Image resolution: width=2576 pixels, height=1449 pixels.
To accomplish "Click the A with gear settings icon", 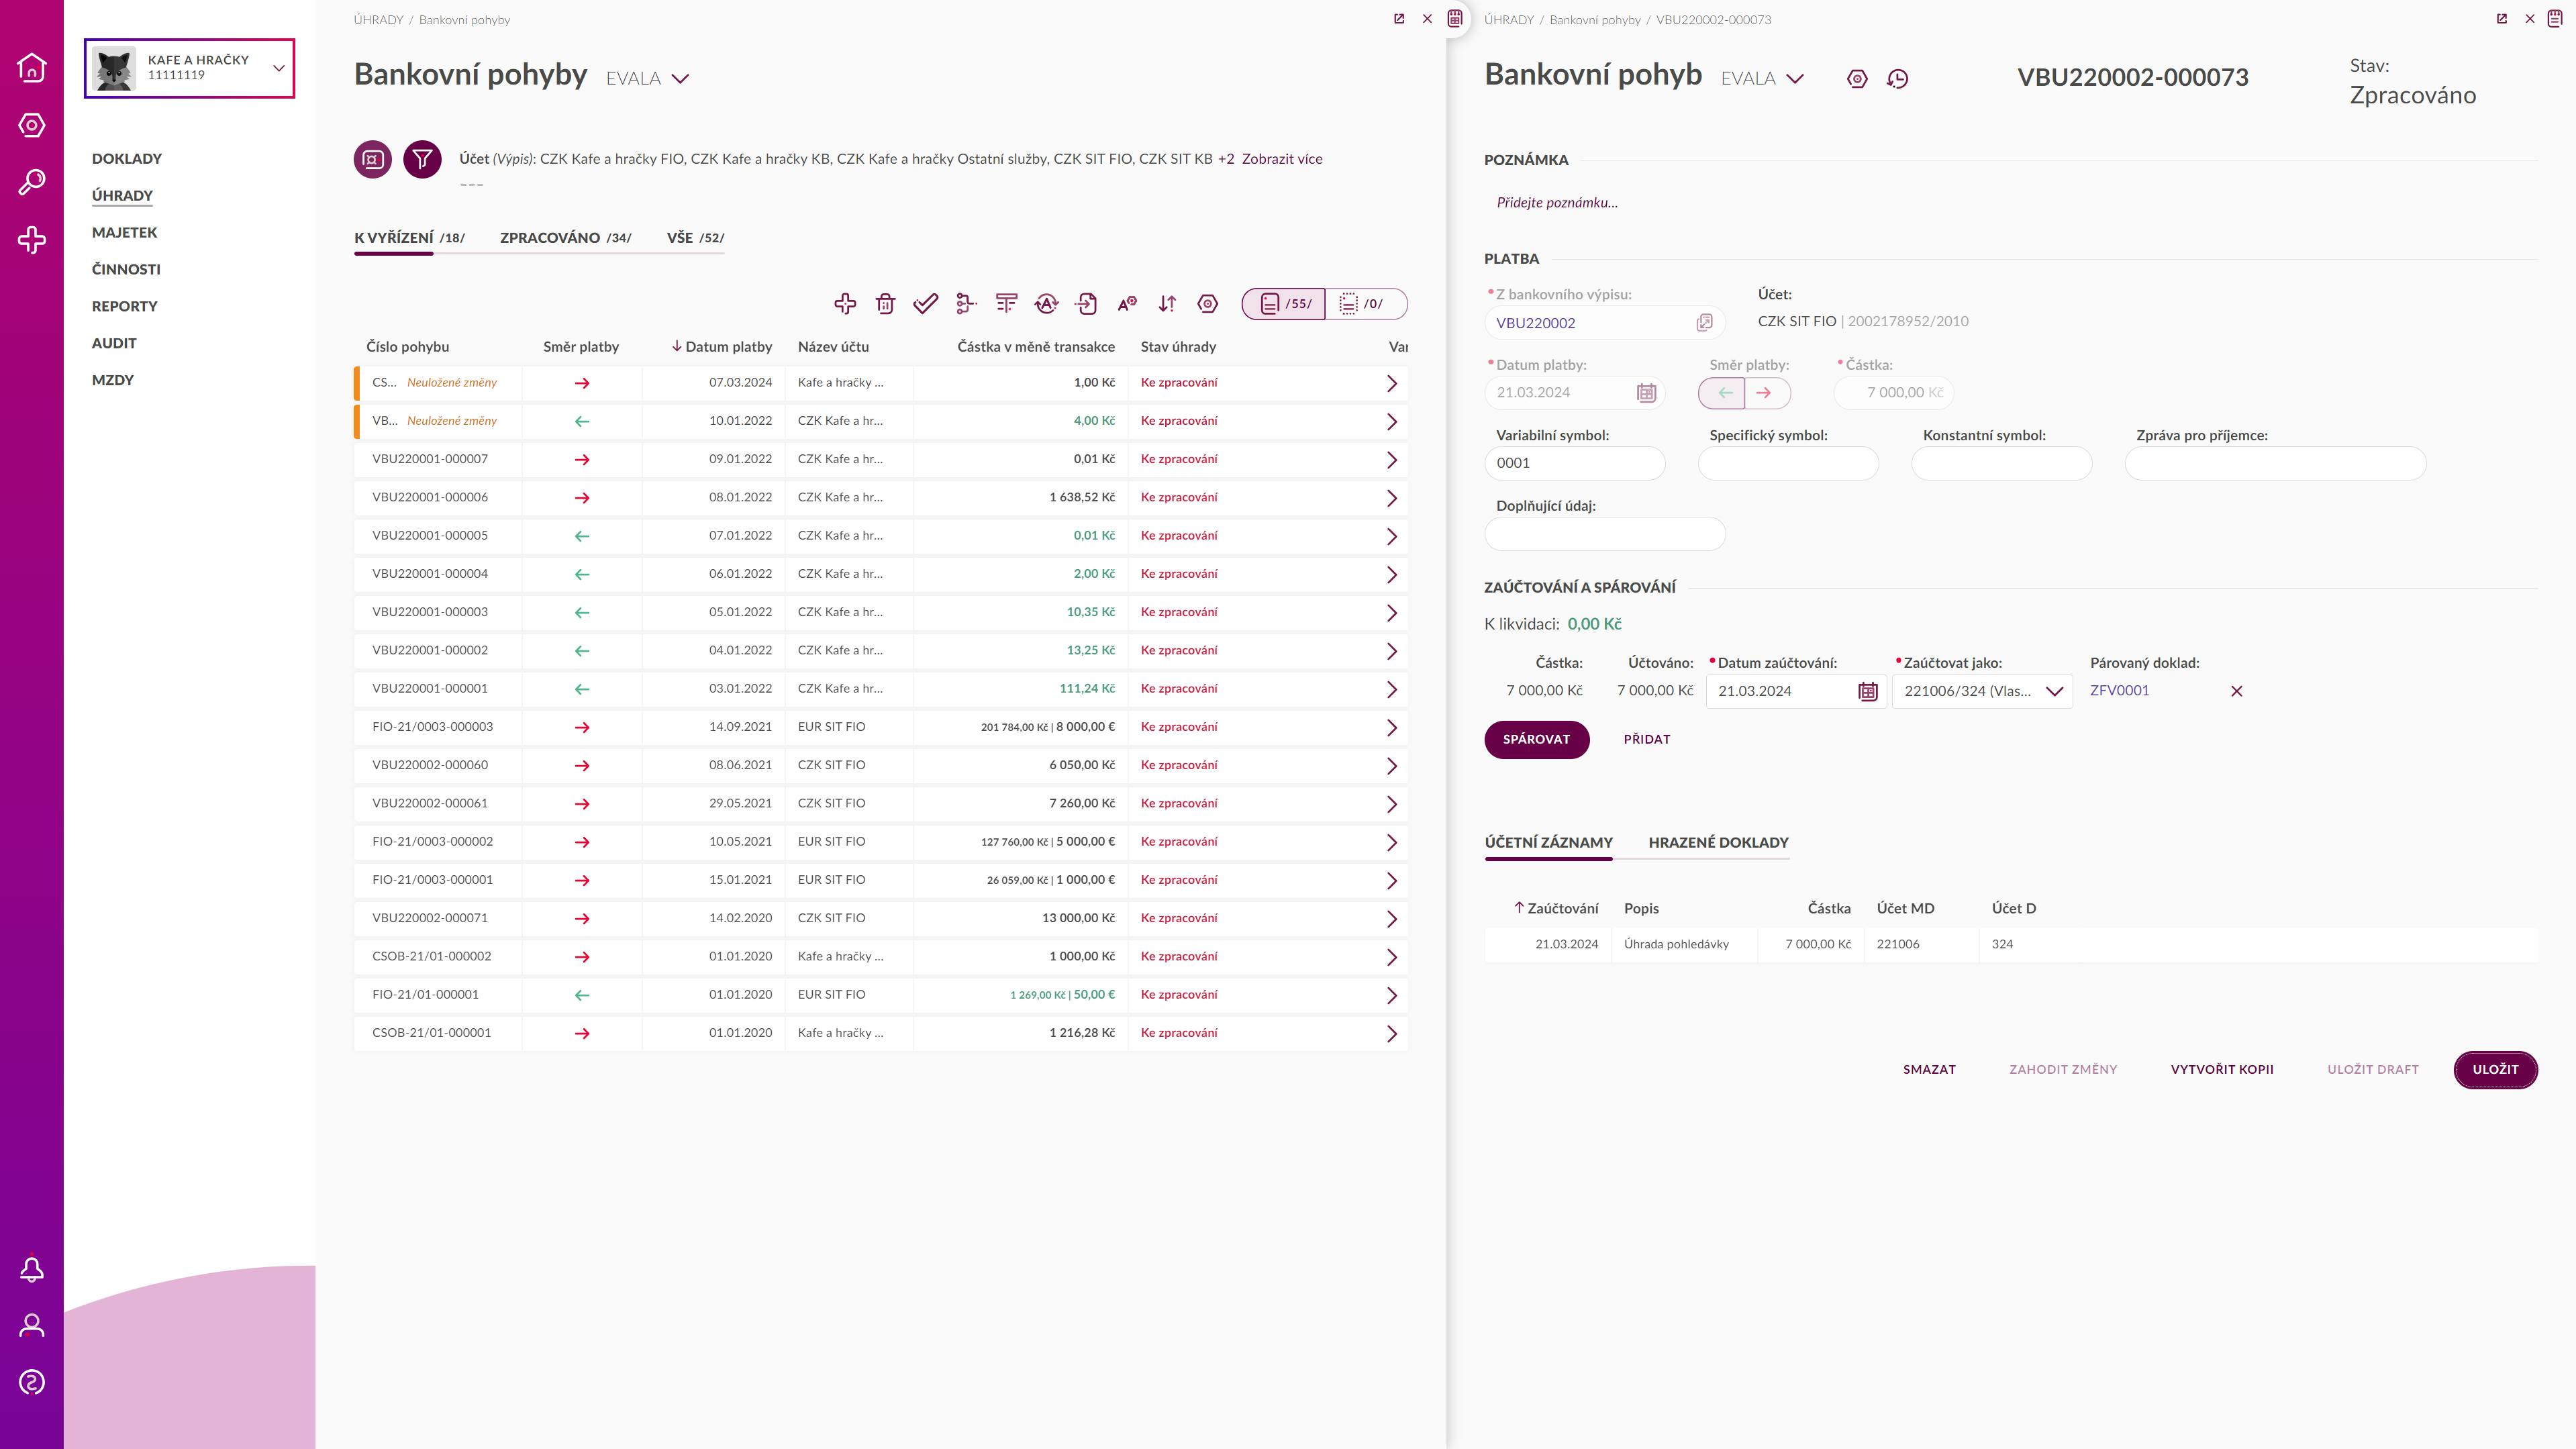I will [1127, 303].
